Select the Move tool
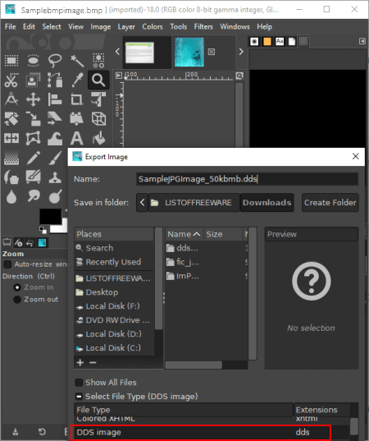This screenshot has width=369, height=441. [33, 99]
